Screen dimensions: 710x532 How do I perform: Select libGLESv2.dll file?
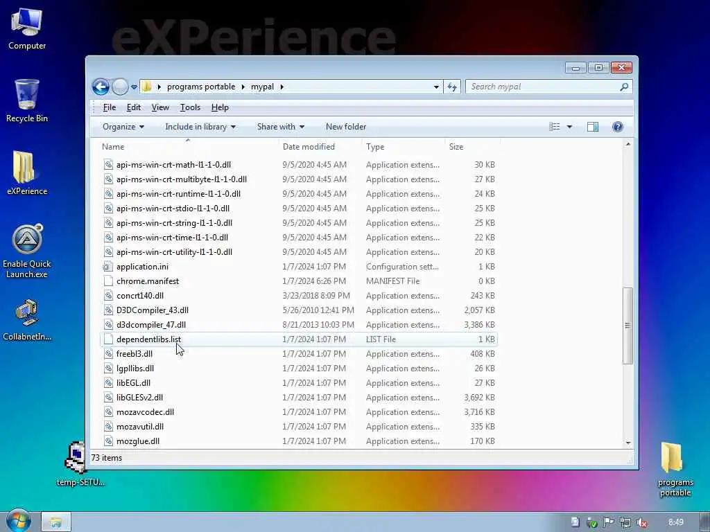click(299, 398)
